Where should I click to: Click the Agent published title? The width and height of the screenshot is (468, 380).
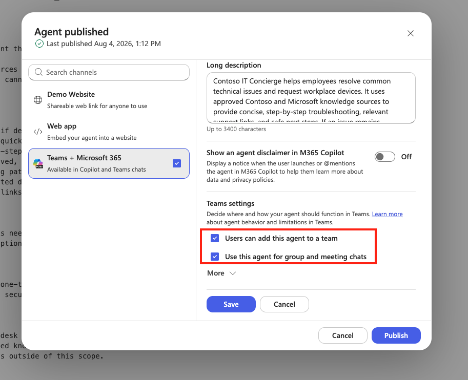click(x=71, y=32)
